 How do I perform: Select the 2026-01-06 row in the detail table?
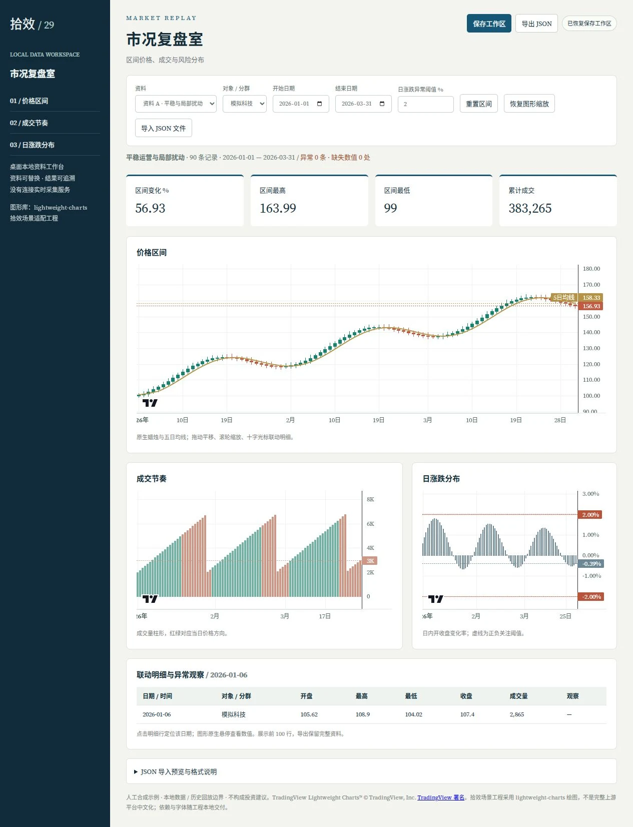[371, 714]
